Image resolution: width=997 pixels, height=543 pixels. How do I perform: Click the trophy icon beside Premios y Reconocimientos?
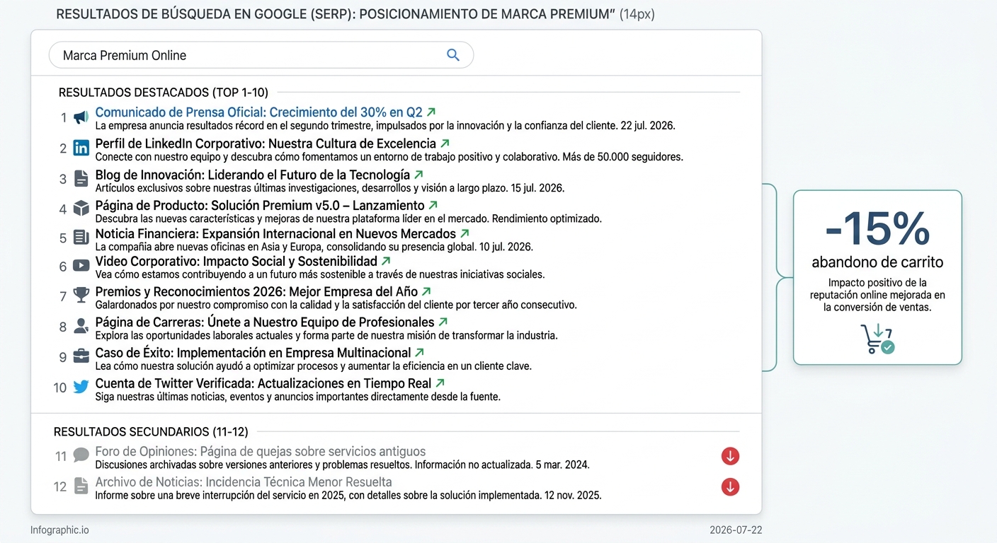click(81, 295)
